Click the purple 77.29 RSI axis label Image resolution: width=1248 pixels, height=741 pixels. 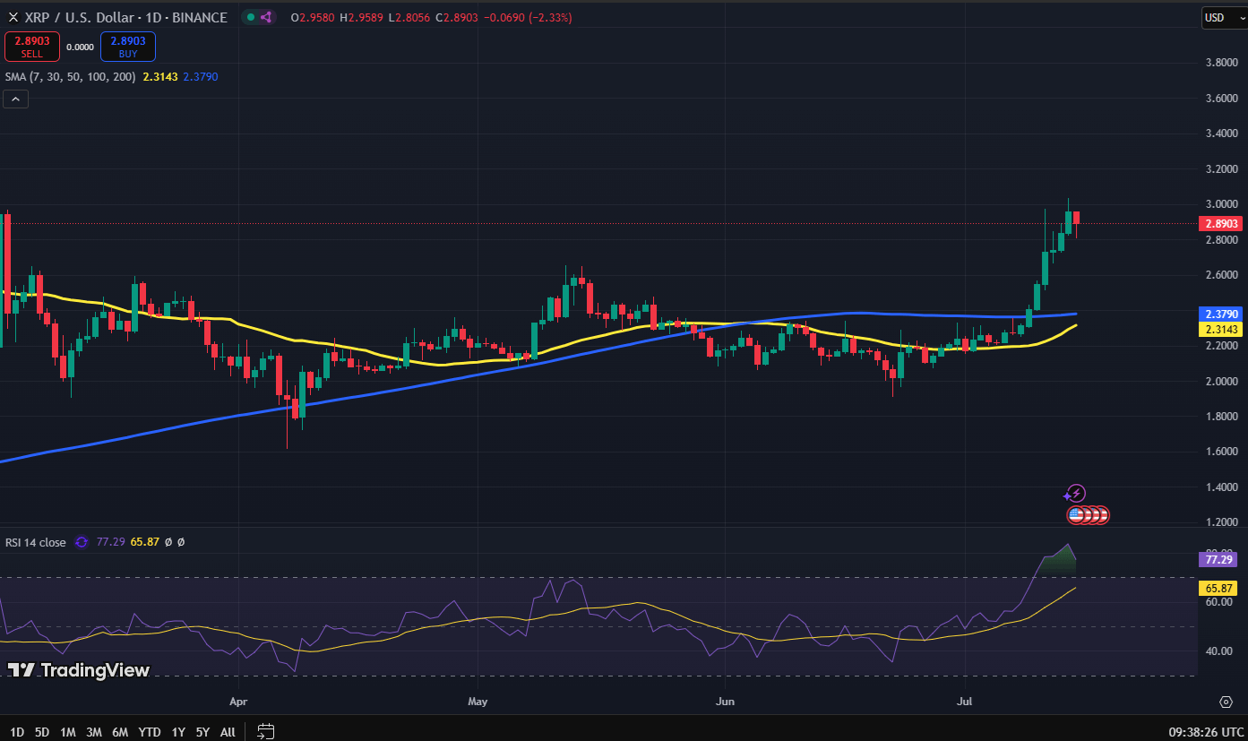tap(1219, 559)
